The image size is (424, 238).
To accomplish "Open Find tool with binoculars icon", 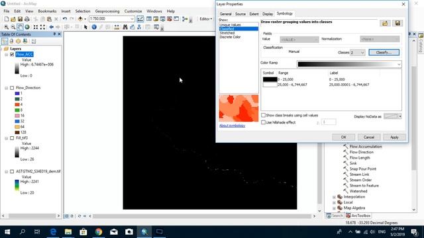I will coord(125,27).
